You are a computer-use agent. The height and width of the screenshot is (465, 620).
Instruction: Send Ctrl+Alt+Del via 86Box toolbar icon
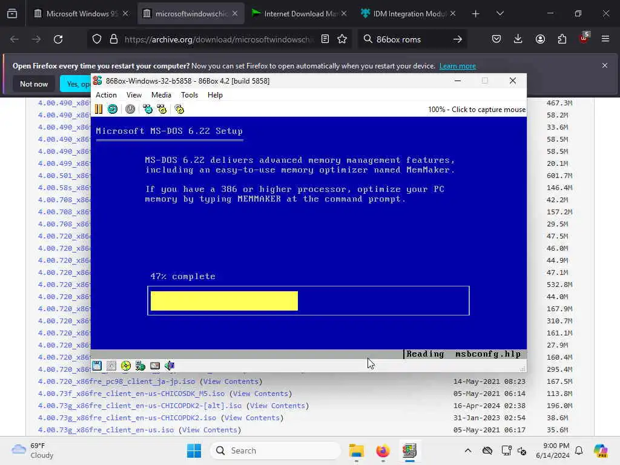(148, 109)
